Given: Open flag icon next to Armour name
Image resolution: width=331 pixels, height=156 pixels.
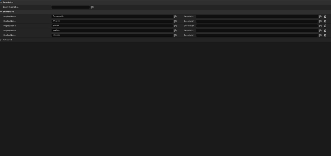Looking at the screenshot, I should pos(175,26).
